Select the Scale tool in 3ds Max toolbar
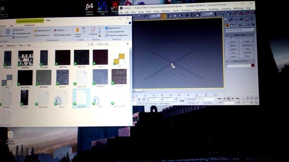This screenshot has height=162, width=289. click(x=198, y=15)
